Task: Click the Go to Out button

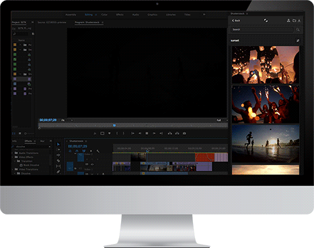Action: (x=161, y=133)
